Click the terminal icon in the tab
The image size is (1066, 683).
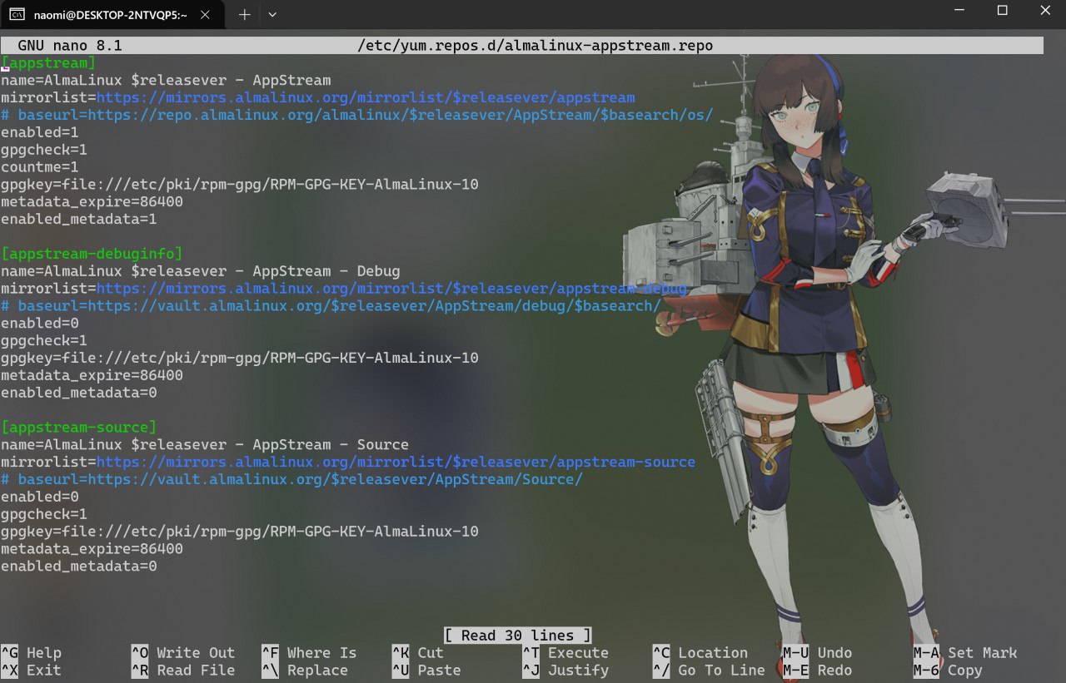pyautogui.click(x=16, y=14)
